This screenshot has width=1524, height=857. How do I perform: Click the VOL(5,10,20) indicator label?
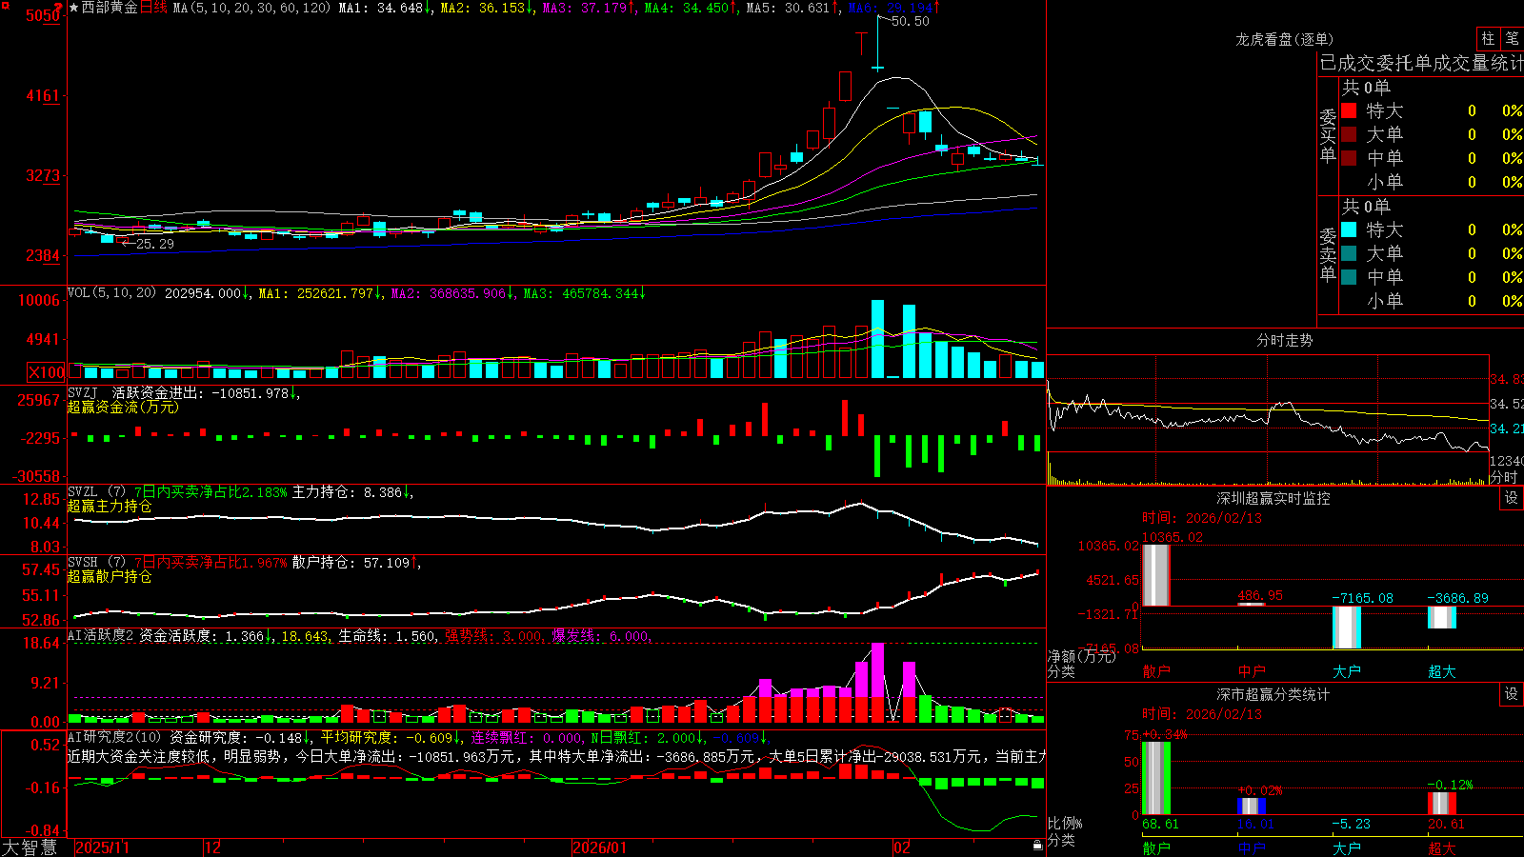click(111, 293)
